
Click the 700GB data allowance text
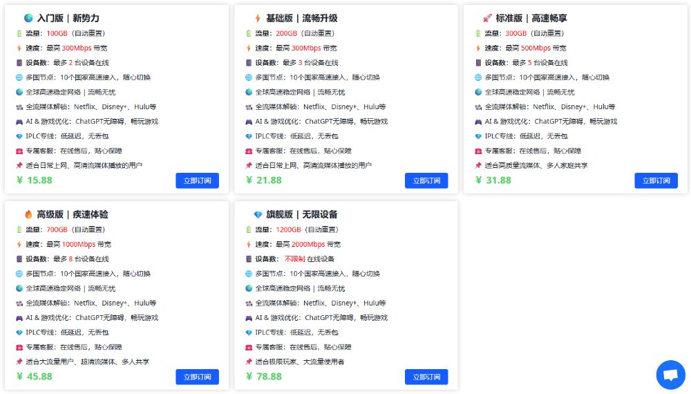coord(57,229)
